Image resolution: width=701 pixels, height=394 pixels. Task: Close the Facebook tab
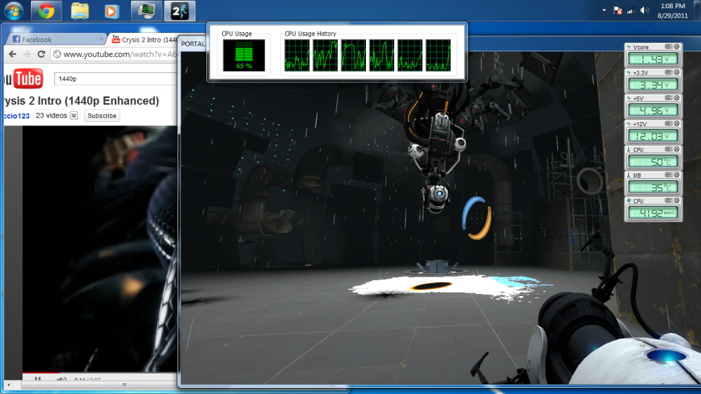pyautogui.click(x=101, y=39)
